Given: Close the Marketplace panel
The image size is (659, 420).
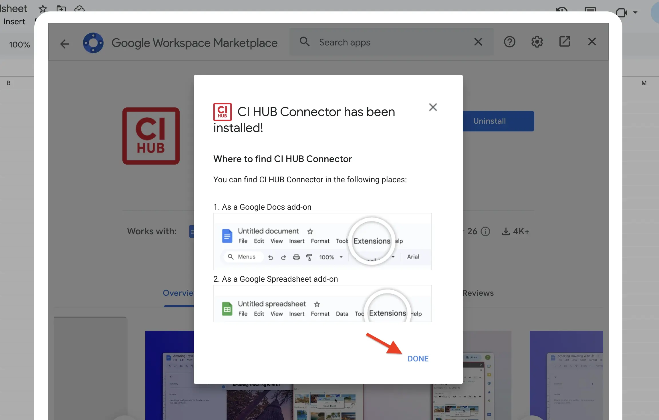Looking at the screenshot, I should point(592,42).
